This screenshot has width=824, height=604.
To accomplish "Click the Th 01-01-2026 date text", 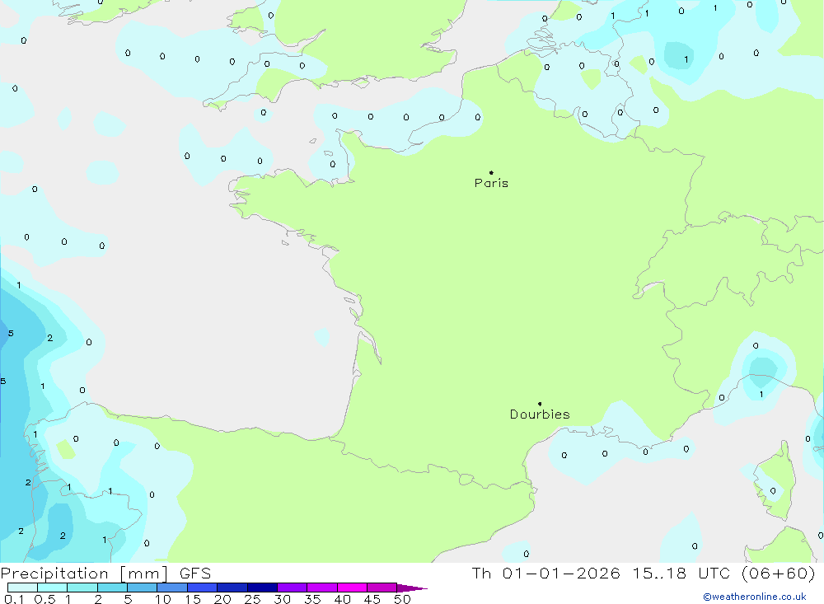I will pos(545,573).
